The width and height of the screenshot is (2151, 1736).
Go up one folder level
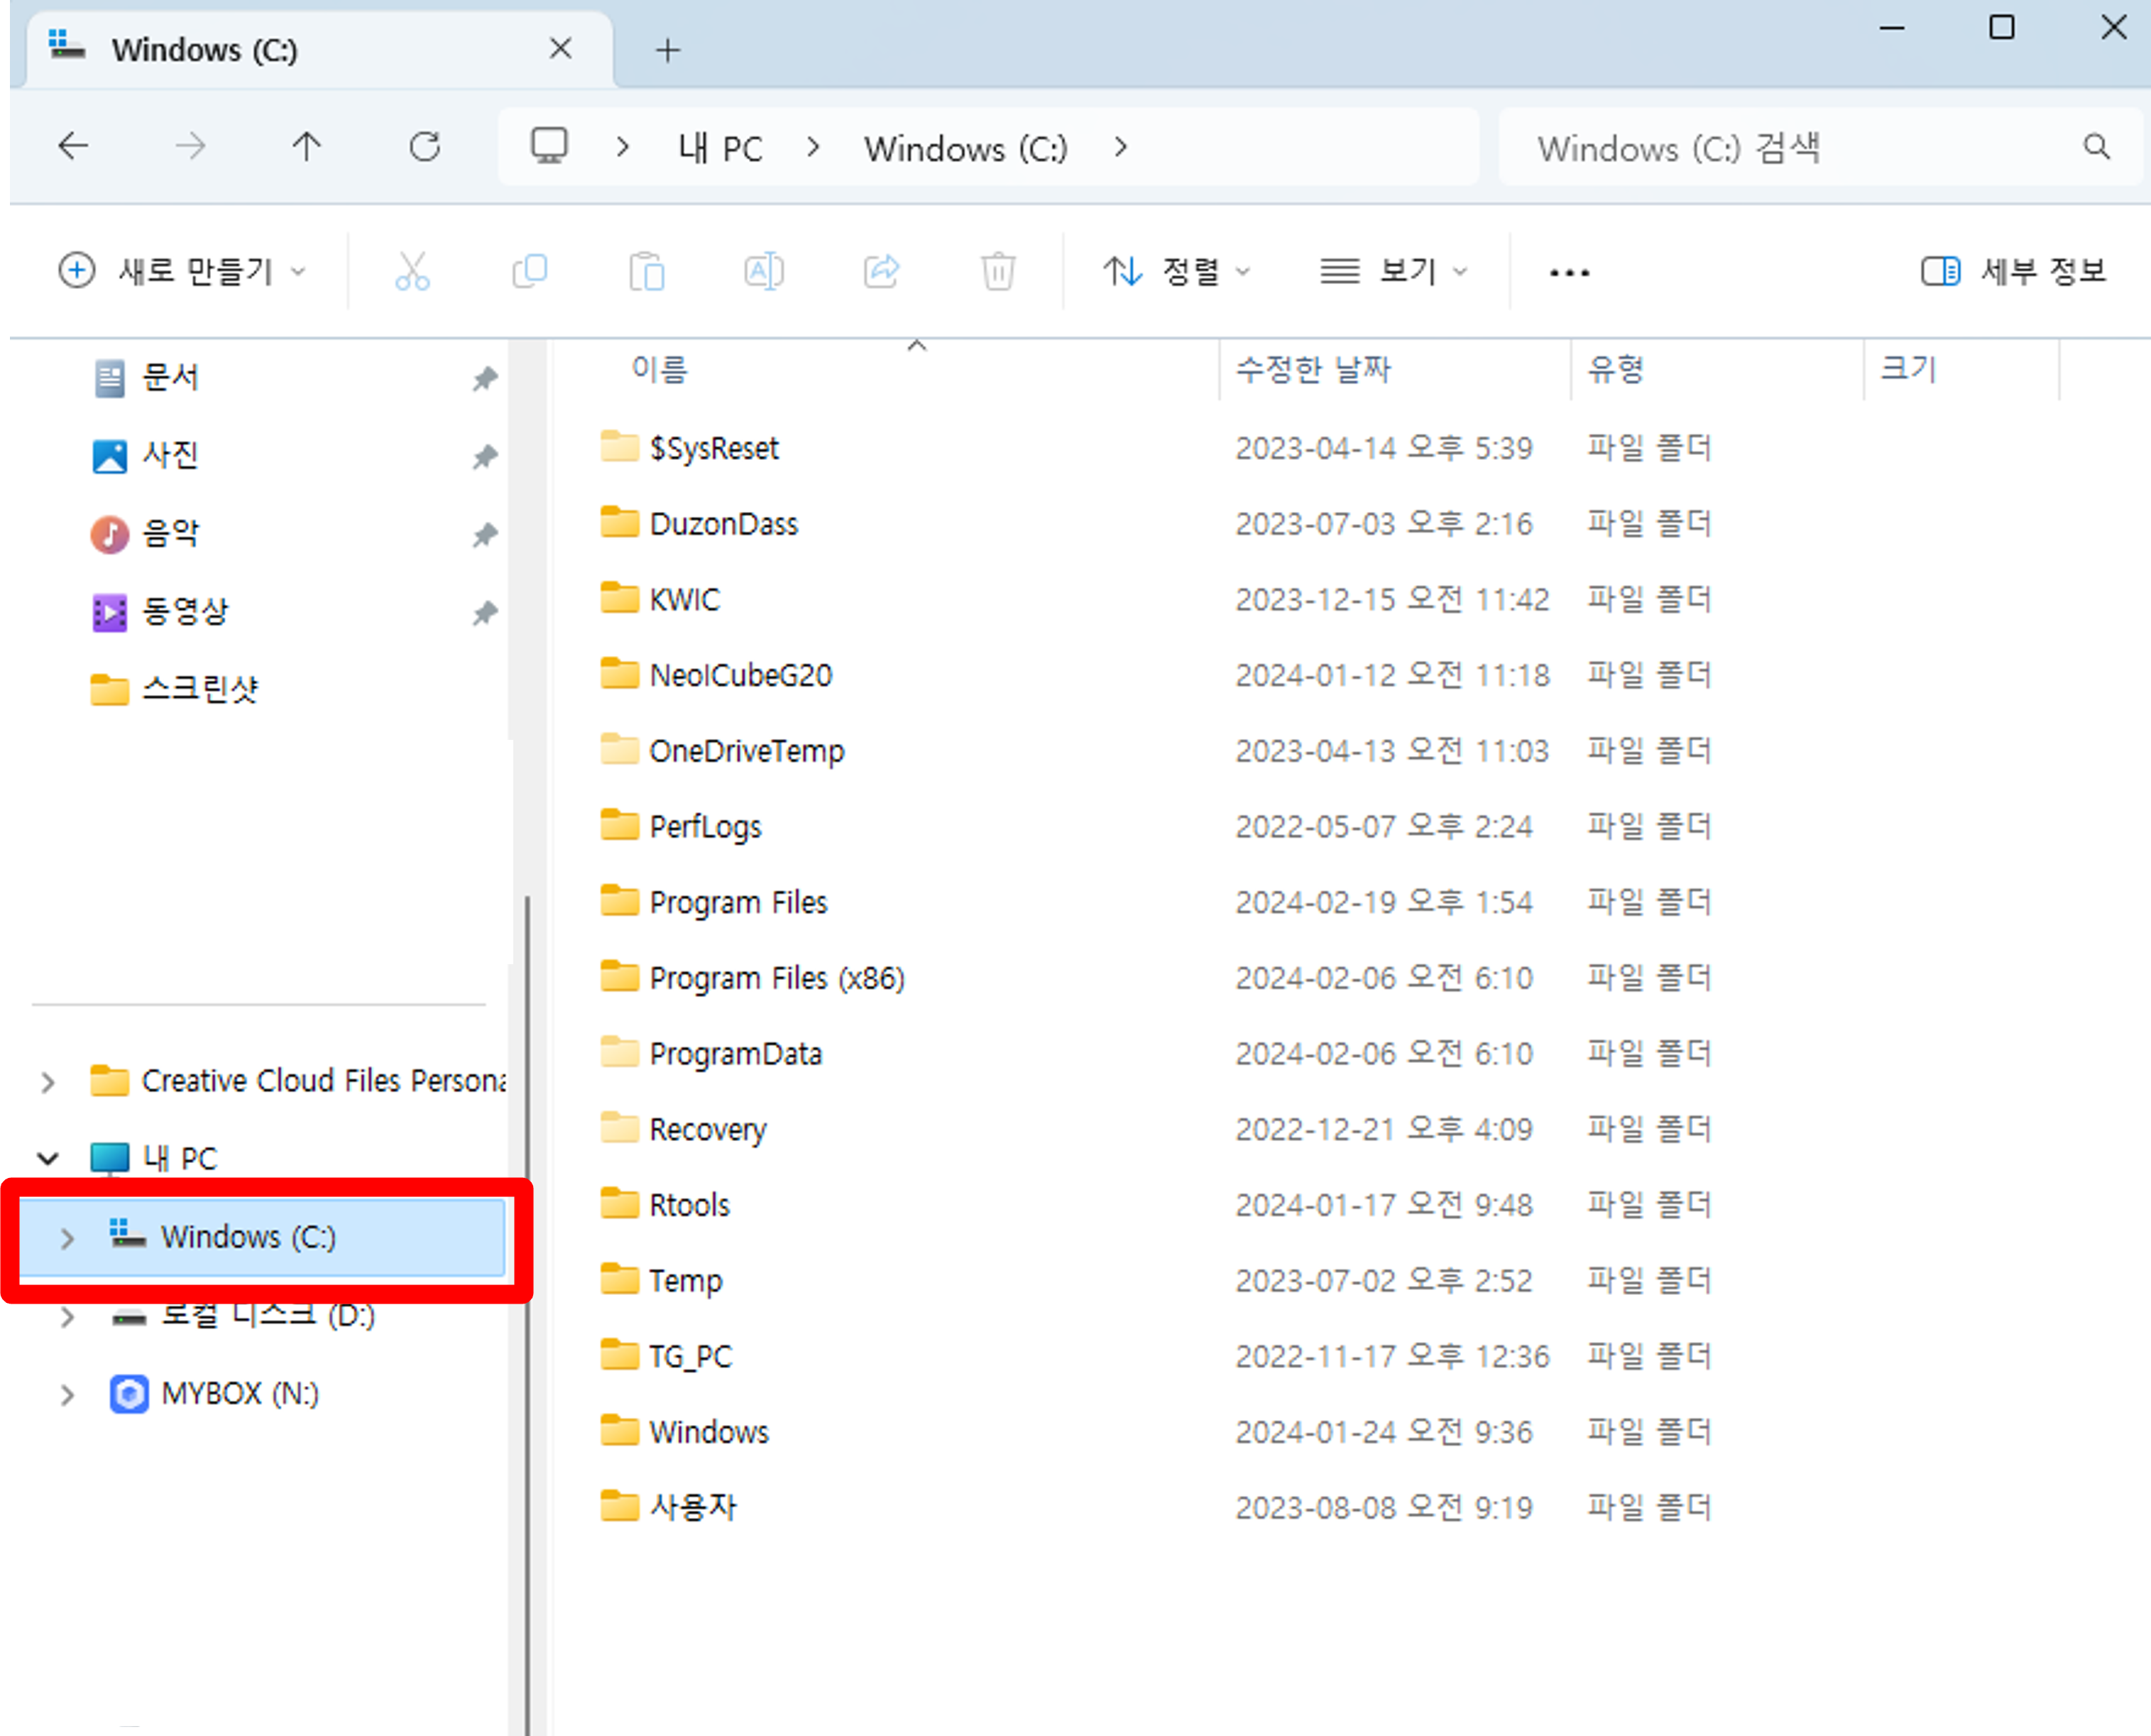tap(307, 147)
